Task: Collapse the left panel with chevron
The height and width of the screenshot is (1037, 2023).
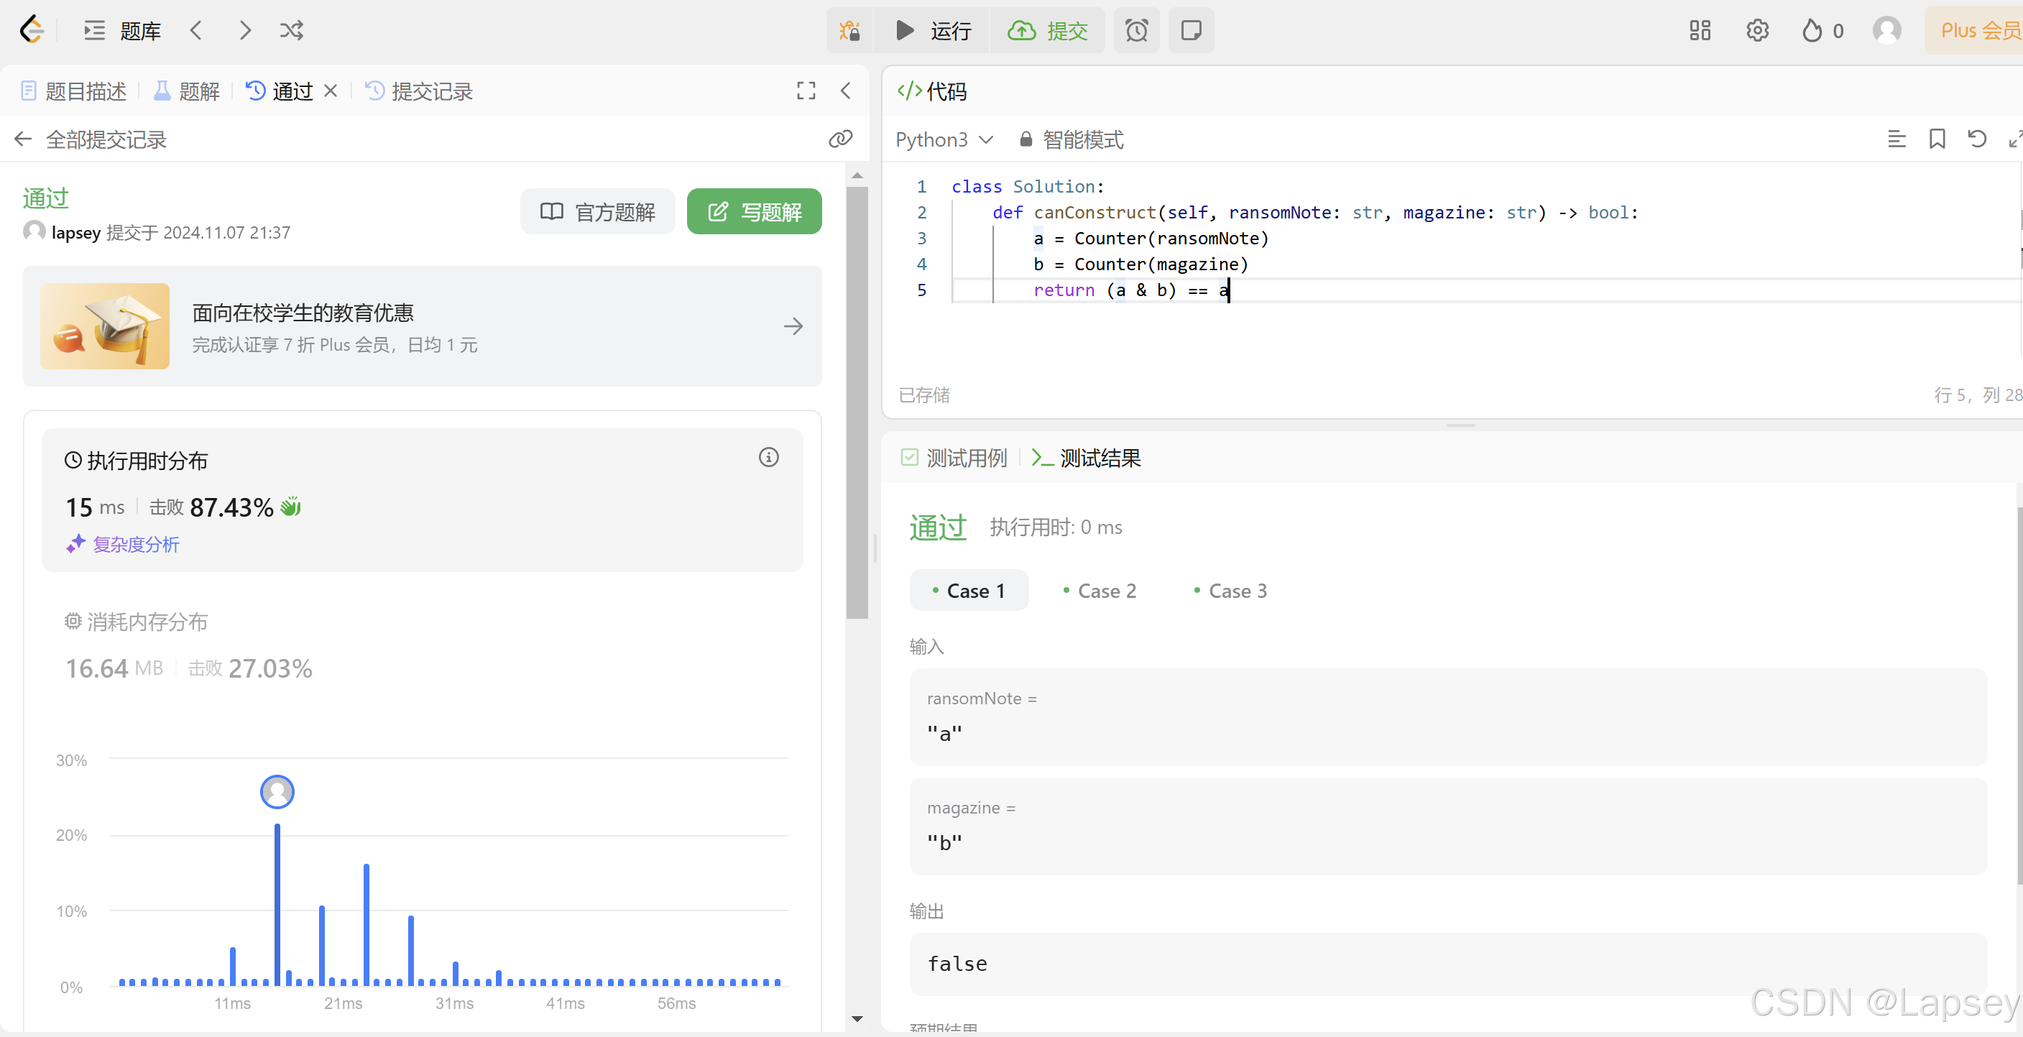Action: 846,91
